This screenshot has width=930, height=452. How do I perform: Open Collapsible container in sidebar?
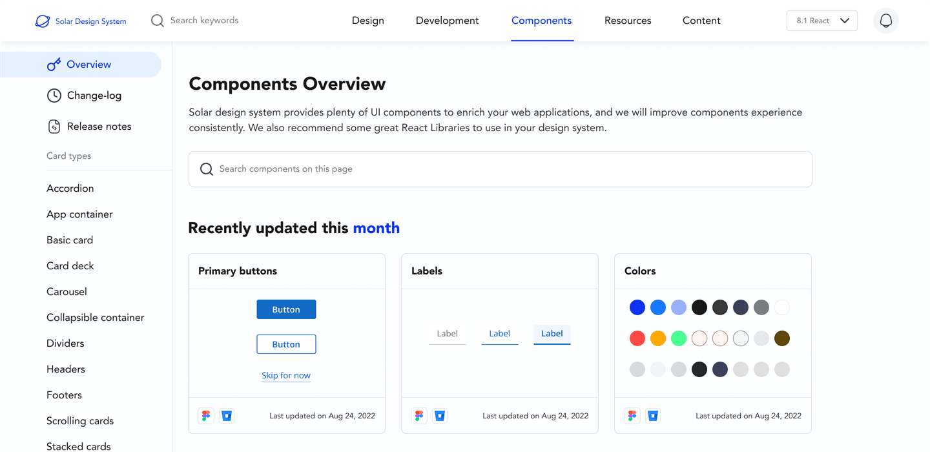96,318
